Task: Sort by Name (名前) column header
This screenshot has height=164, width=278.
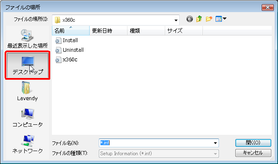Action: point(71,30)
